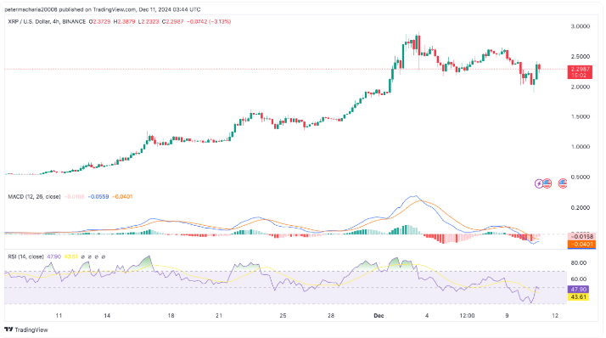Open the TradingView logo link
606x338 pixels.
pyautogui.click(x=26, y=330)
